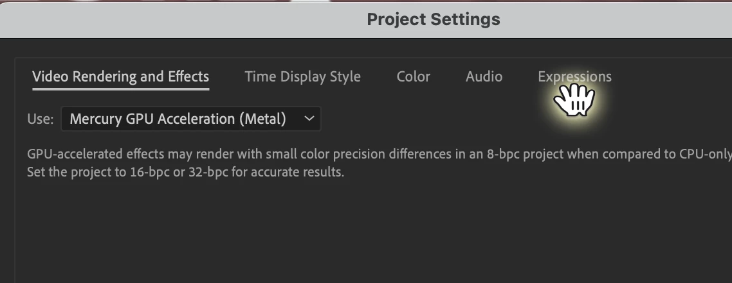
Task: Click the Project Settings title bar
Action: [x=433, y=19]
